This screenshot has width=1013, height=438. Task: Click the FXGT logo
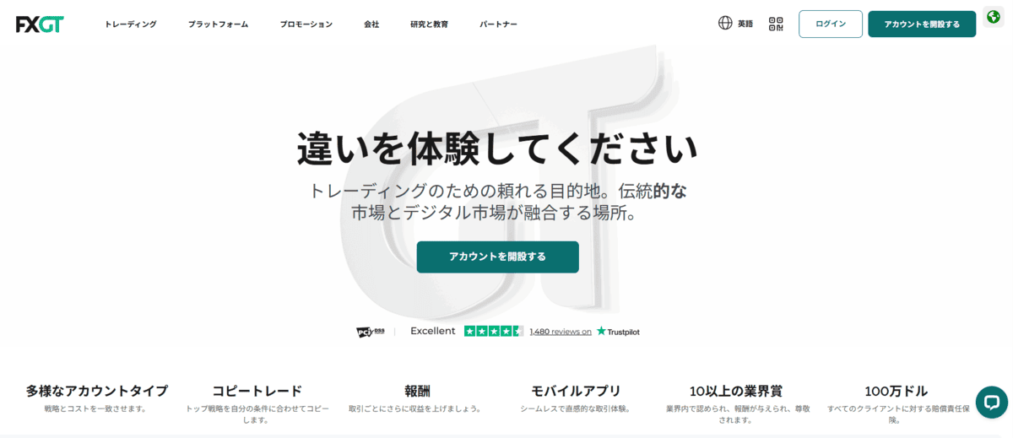click(40, 24)
